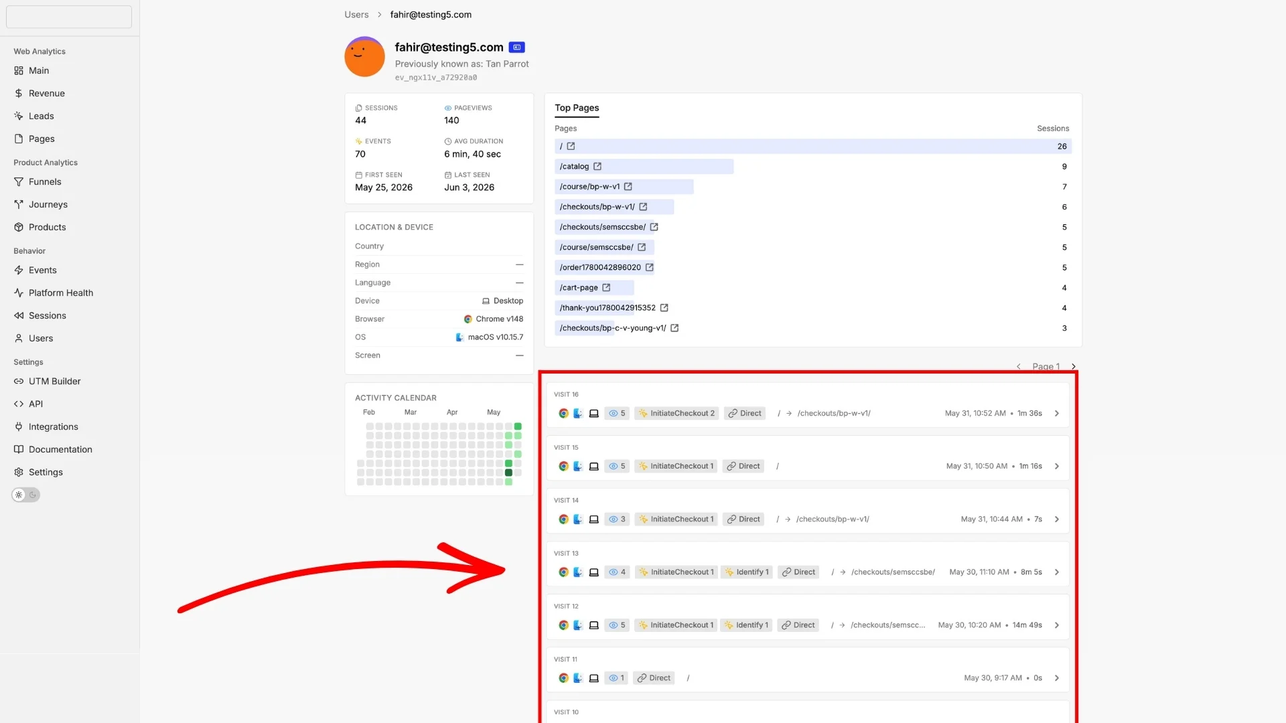Click the Events lightning icon
Screen dimensions: 1286x723
tap(19, 270)
